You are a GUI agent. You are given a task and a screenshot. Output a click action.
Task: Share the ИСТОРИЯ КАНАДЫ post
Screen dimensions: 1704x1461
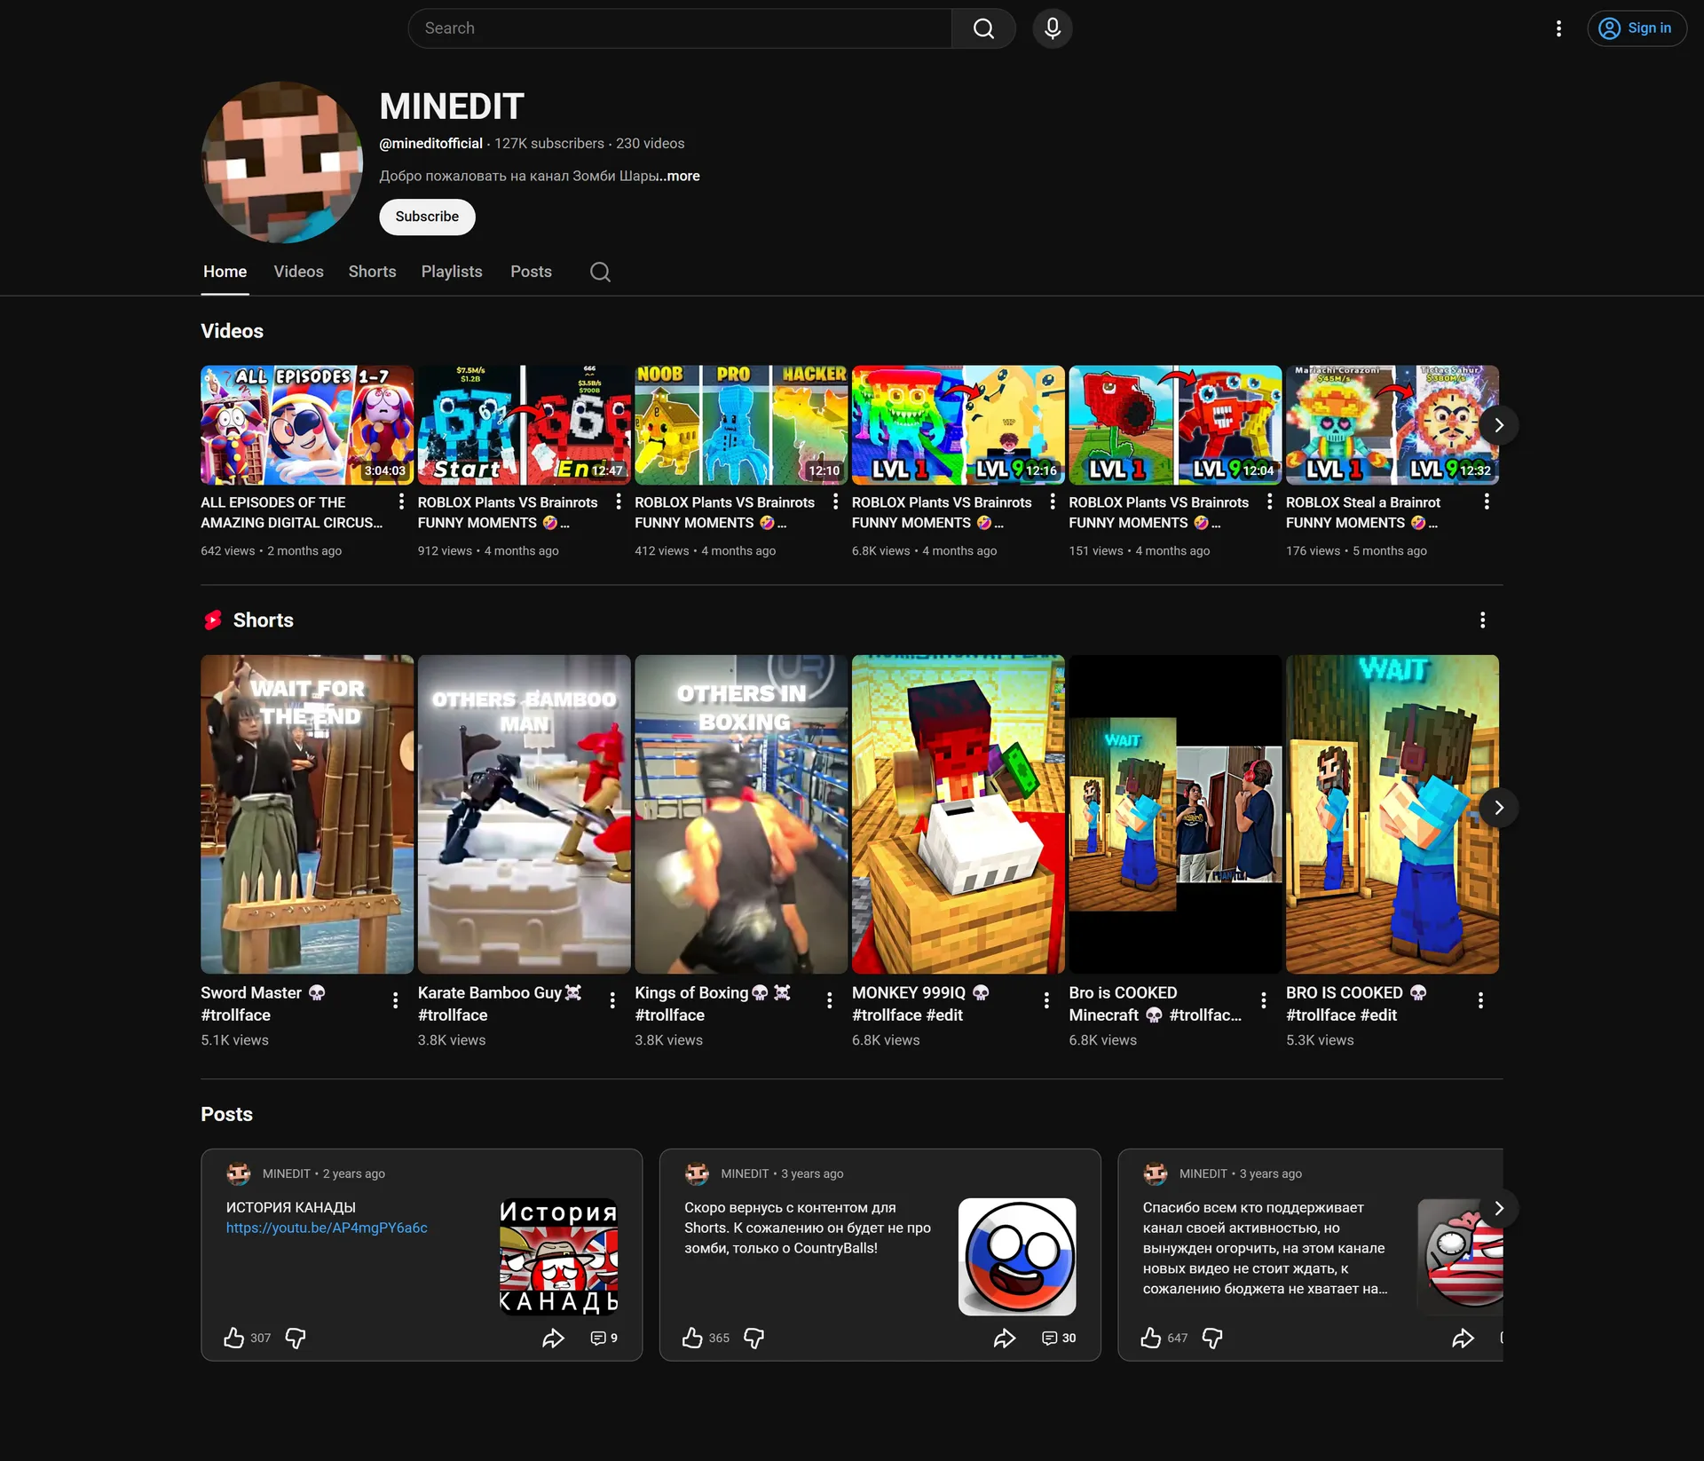click(553, 1339)
